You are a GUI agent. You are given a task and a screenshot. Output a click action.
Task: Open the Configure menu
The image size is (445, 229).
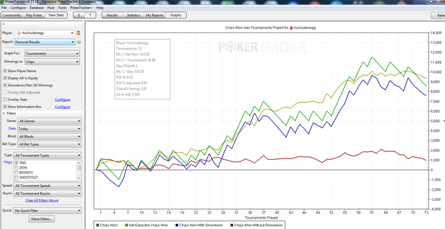pos(18,8)
